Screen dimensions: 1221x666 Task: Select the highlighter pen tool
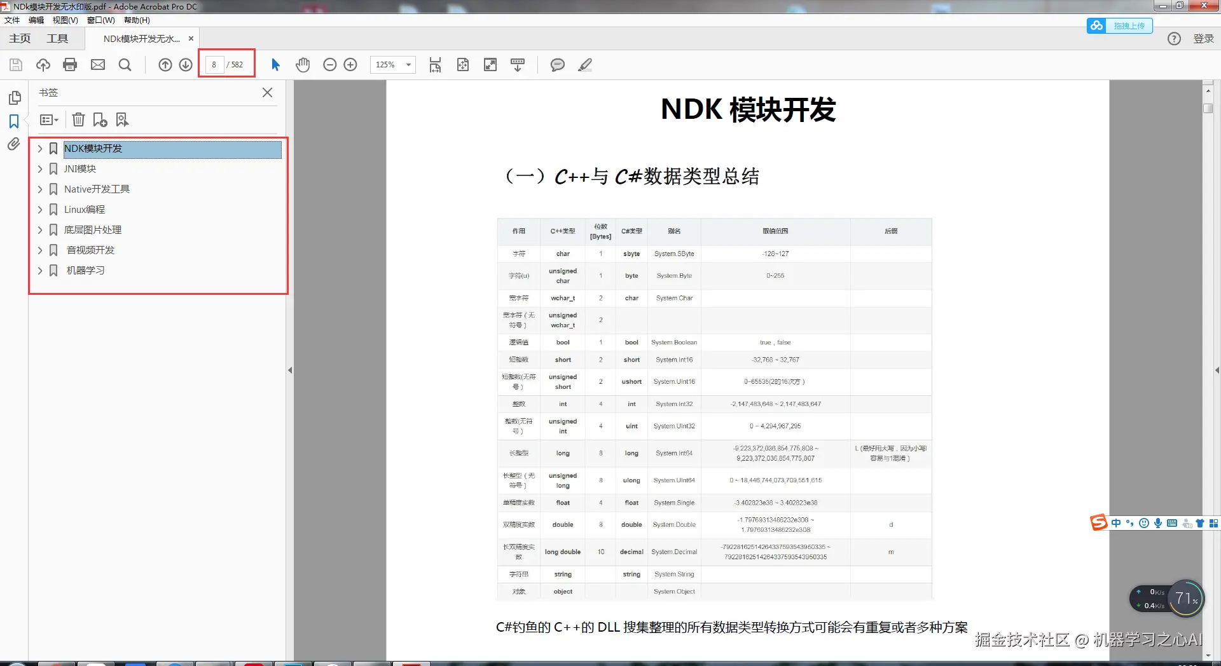585,65
